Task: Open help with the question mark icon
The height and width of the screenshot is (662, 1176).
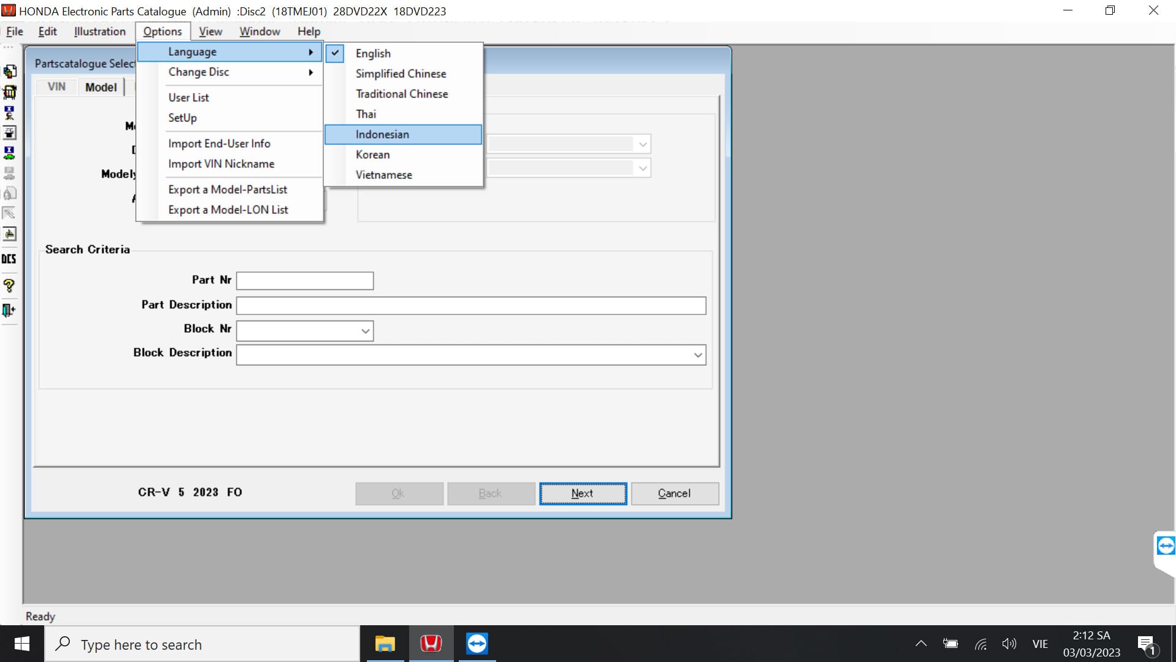Action: coord(9,286)
